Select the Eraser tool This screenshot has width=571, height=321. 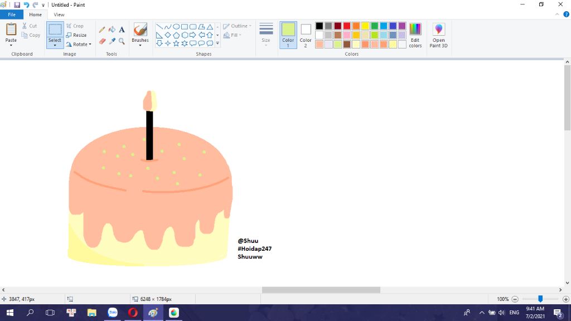click(102, 41)
